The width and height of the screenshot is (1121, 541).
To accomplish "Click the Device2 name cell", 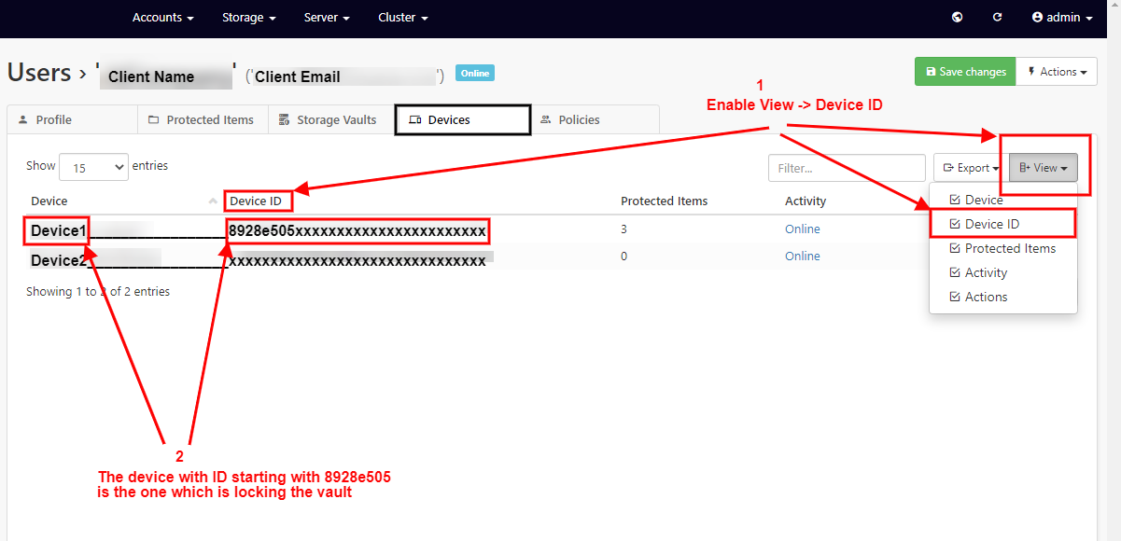I will point(59,260).
